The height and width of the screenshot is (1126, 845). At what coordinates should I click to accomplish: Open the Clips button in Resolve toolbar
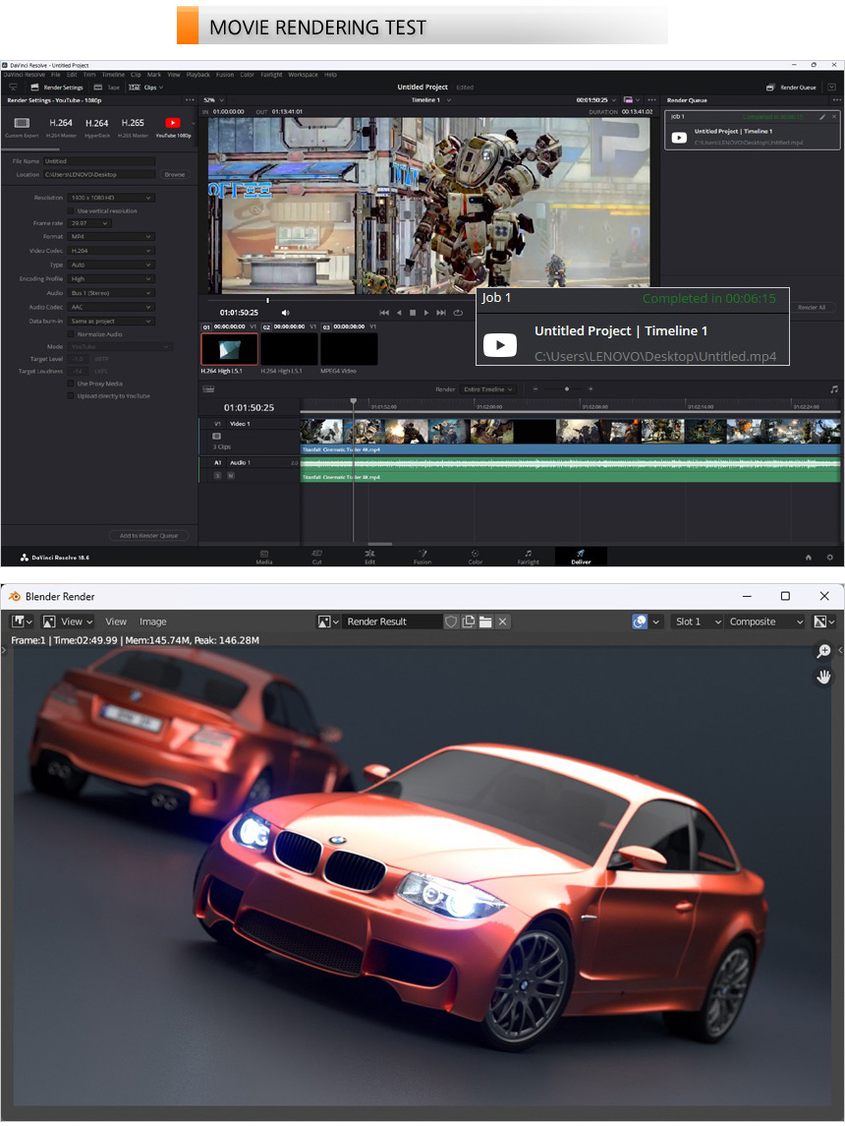[x=145, y=88]
